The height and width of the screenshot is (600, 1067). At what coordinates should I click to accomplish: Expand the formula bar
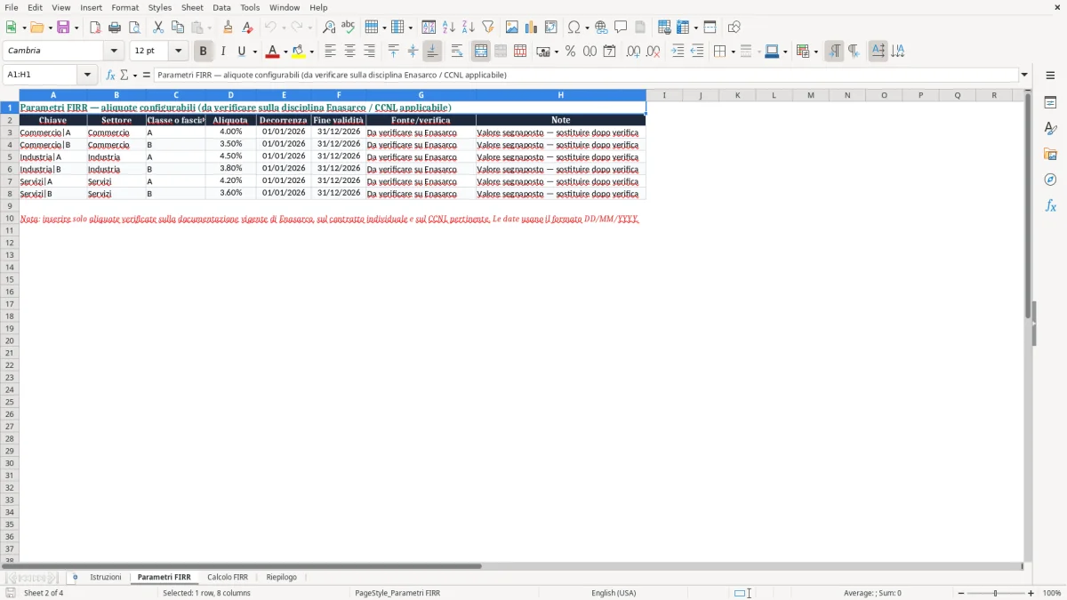click(1024, 76)
